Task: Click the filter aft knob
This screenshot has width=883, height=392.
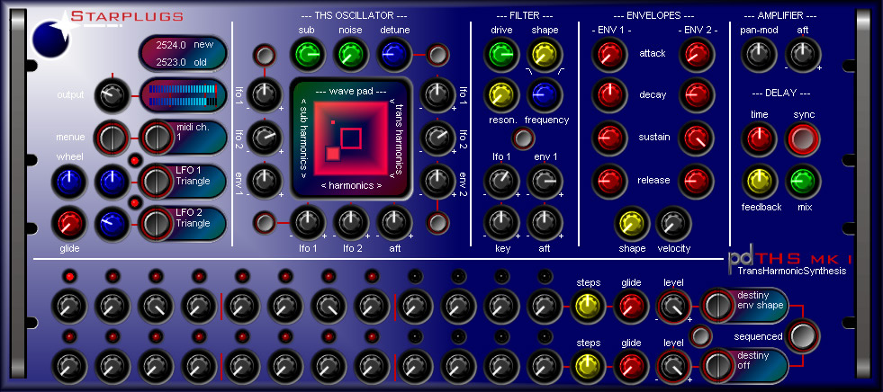Action: coord(544,223)
